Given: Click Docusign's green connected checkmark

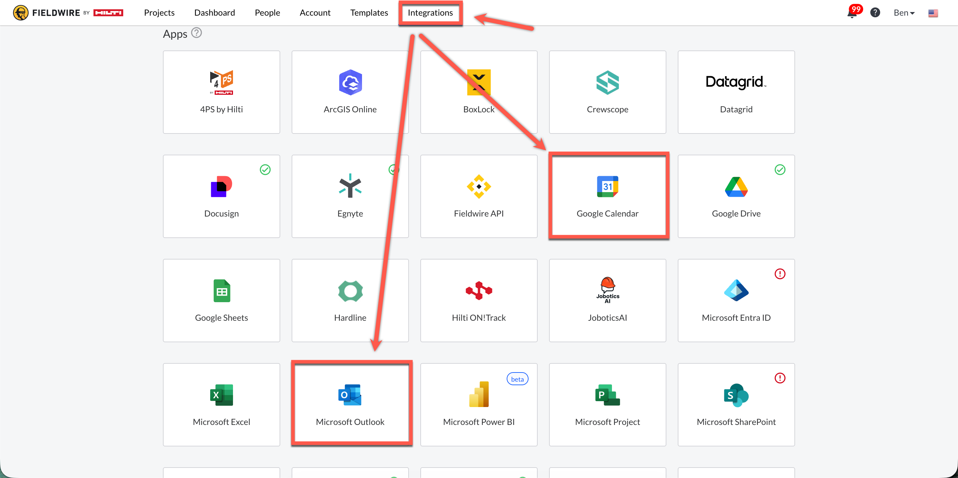Looking at the screenshot, I should pos(265,170).
